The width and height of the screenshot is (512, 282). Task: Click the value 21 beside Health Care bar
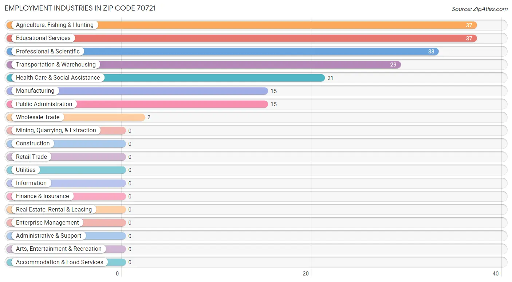tap(330, 78)
